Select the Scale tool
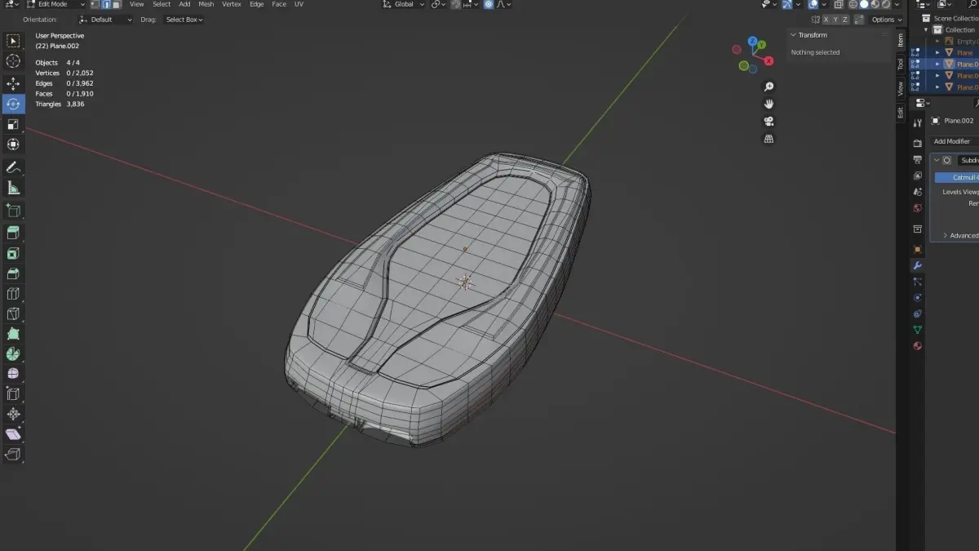 [13, 124]
